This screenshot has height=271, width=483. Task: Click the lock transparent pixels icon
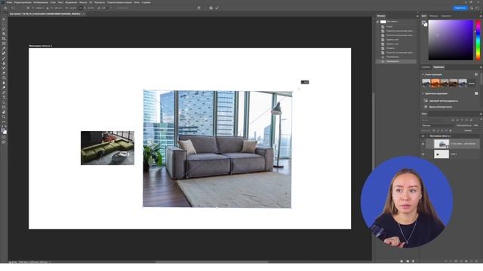434,130
